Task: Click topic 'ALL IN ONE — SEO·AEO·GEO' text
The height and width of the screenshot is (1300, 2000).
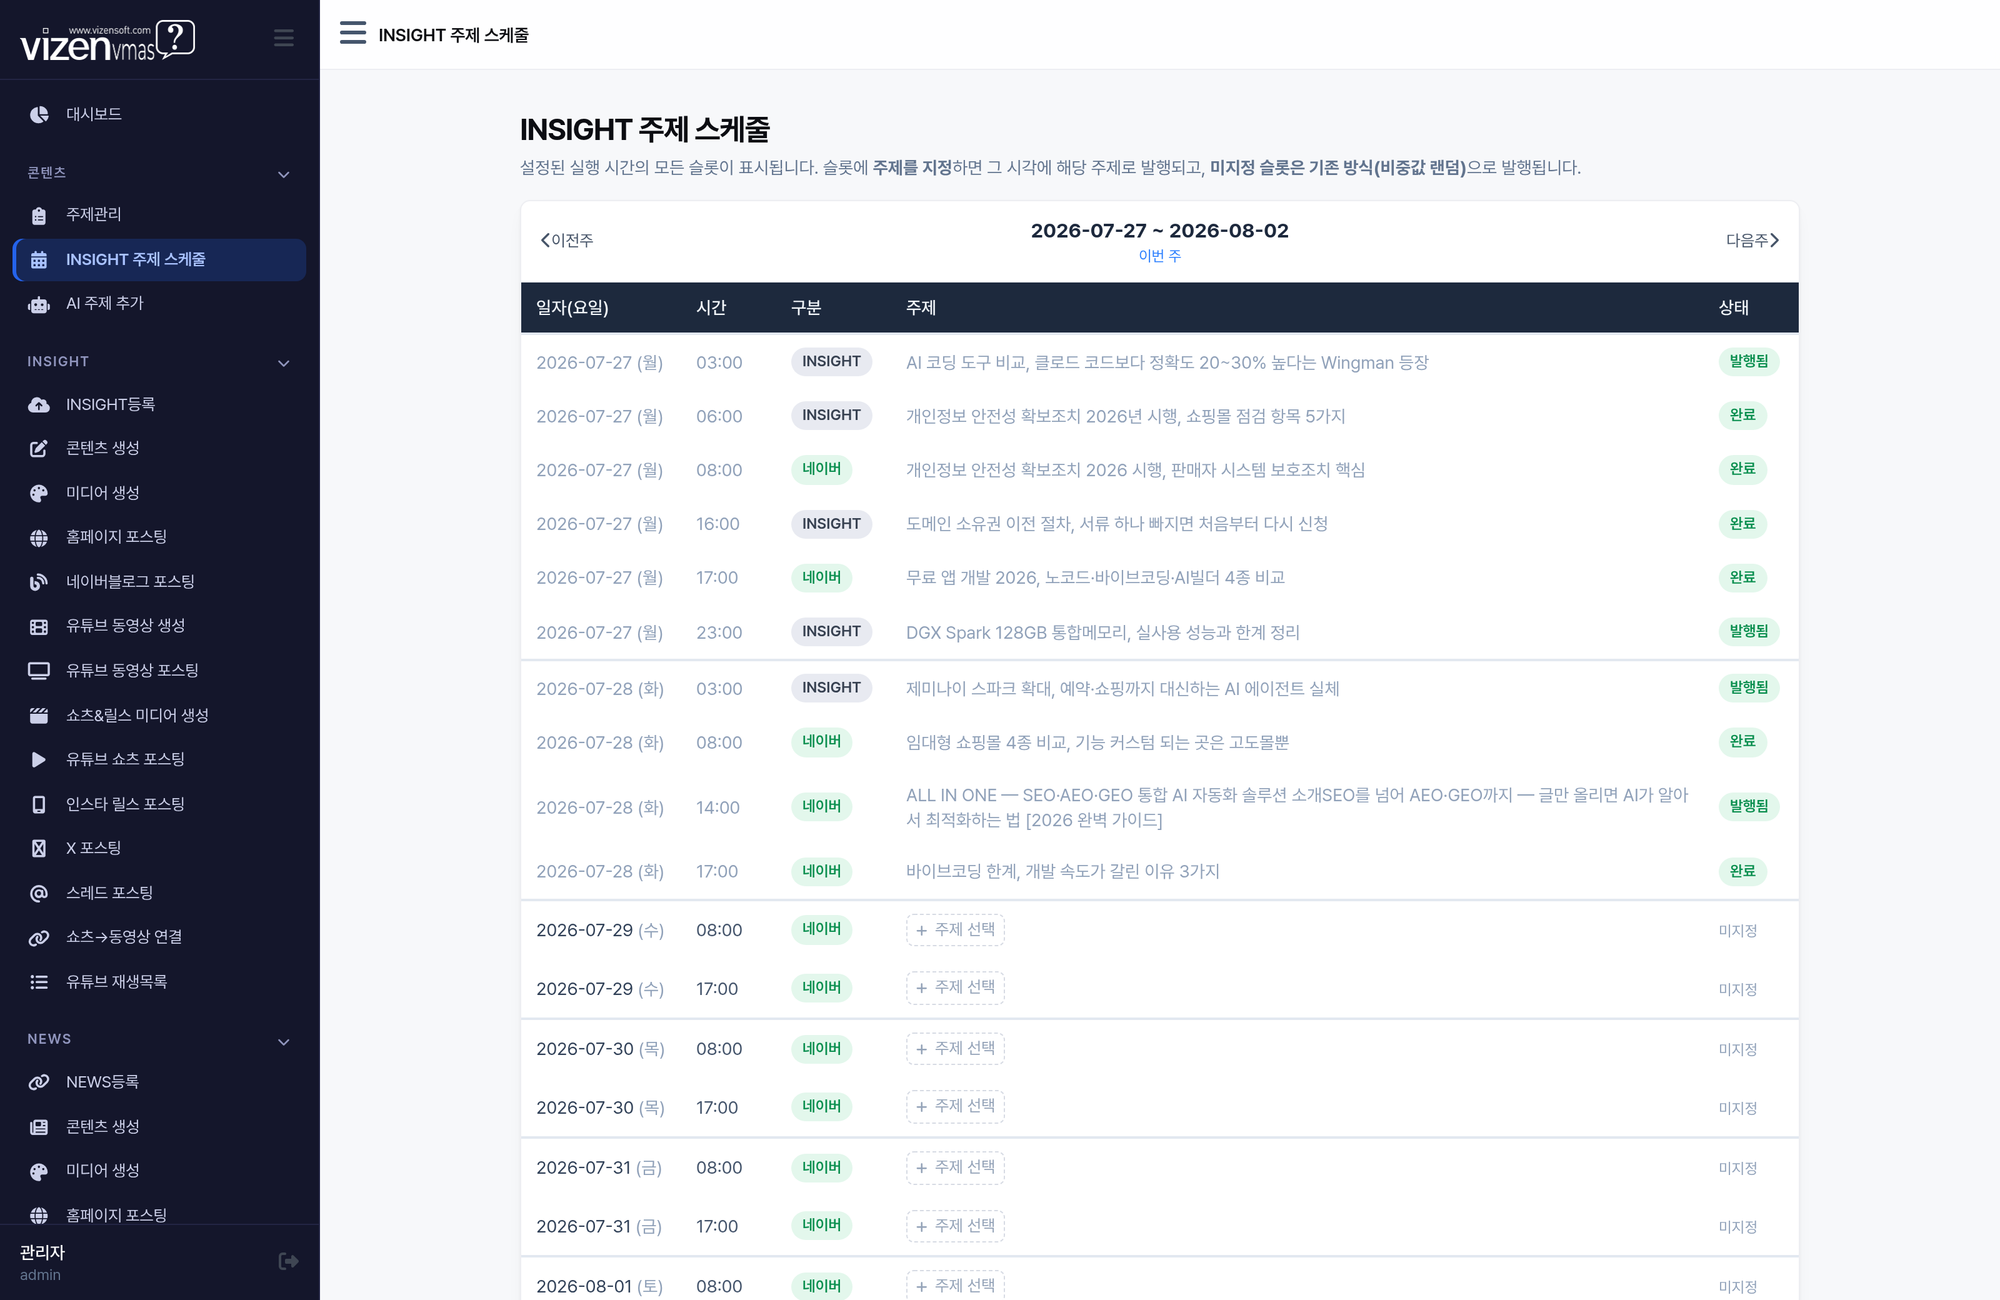Action: pos(1297,807)
